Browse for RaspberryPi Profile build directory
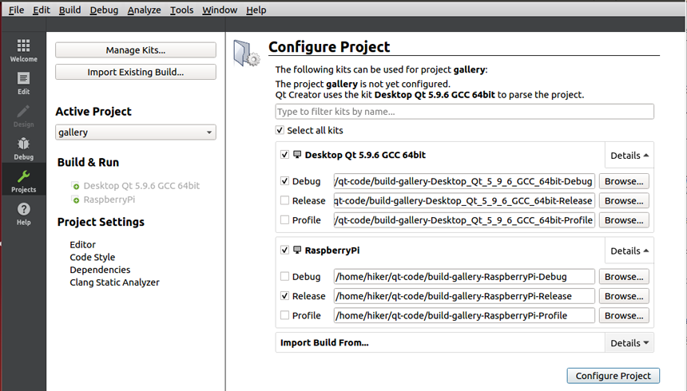 (x=624, y=315)
